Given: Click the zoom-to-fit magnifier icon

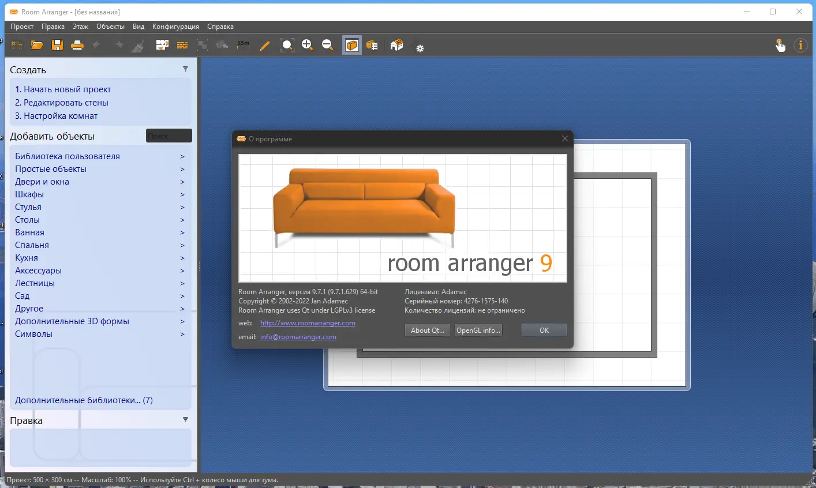Looking at the screenshot, I should [x=287, y=45].
